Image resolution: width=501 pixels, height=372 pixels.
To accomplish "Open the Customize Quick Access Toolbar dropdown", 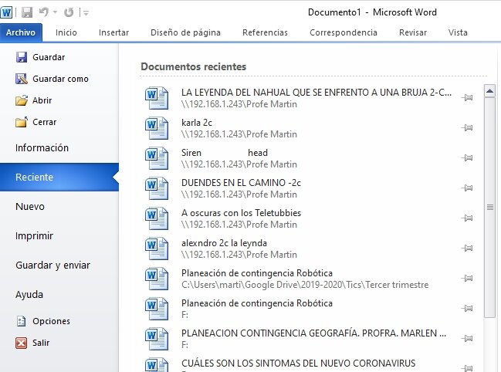I will point(86,13).
